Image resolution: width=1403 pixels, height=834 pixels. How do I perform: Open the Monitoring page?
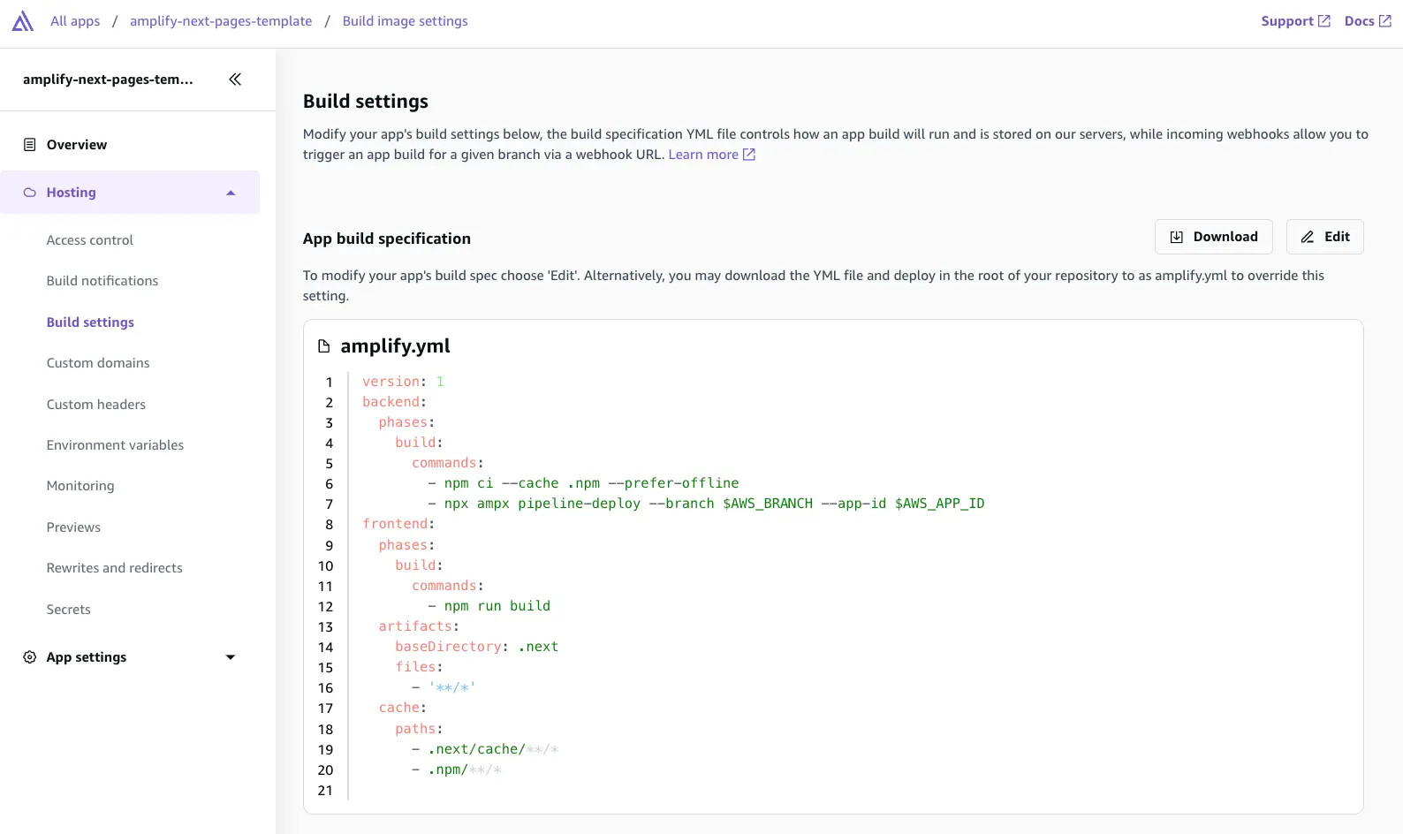[x=80, y=486]
